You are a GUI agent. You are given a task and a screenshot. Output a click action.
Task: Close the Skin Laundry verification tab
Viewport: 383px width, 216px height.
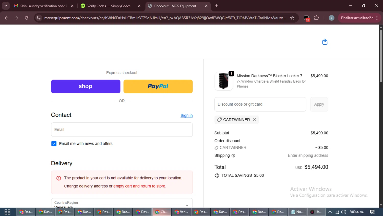(72, 6)
